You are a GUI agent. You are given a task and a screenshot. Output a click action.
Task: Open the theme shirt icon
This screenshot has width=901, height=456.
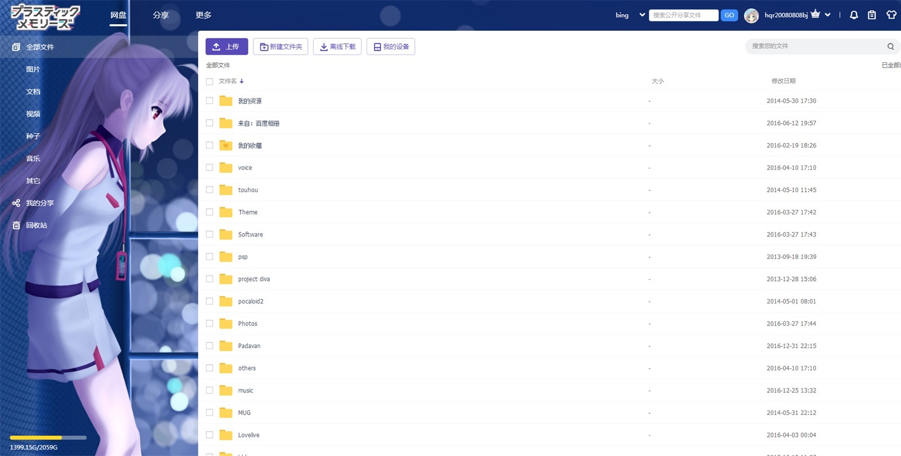(x=891, y=15)
